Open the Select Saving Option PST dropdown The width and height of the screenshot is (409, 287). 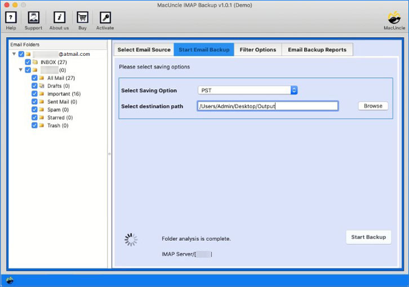click(247, 90)
